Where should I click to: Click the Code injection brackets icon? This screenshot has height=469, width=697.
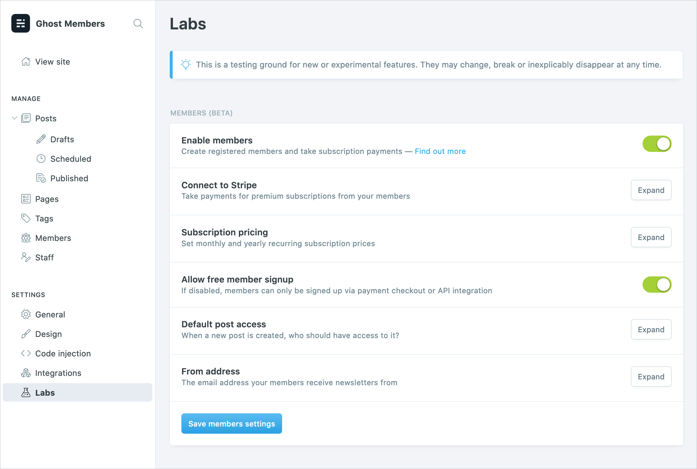tap(26, 353)
